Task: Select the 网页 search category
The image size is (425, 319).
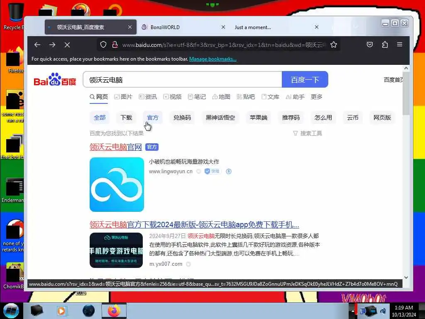Action: (99, 97)
